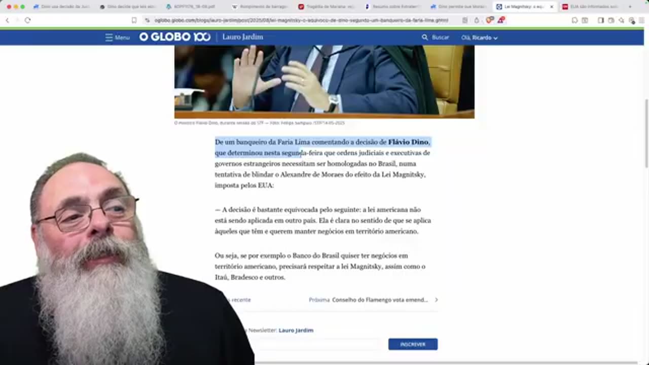The image size is (649, 365).
Task: Click the photo caption 'O ministro Flávio Dino'
Action: (260, 123)
